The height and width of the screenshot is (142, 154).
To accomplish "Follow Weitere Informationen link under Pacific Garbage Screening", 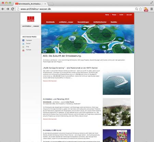I will click(50, 81).
